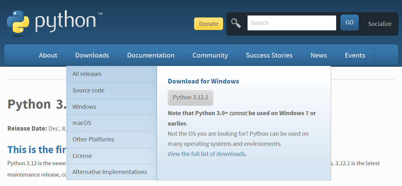Focus the Search input field
The image size is (402, 186).
[292, 23]
